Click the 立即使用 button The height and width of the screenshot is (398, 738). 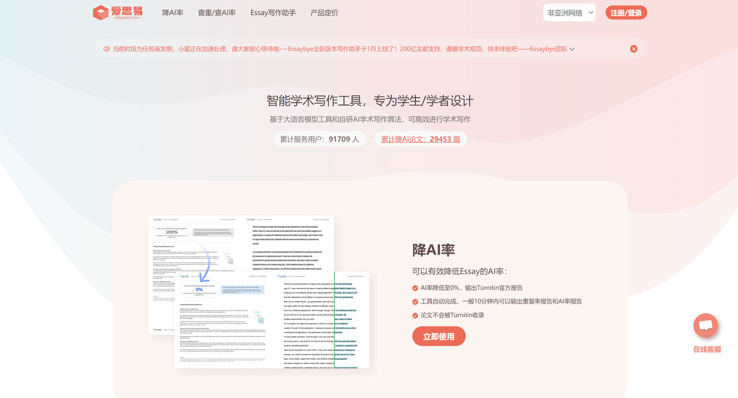439,336
